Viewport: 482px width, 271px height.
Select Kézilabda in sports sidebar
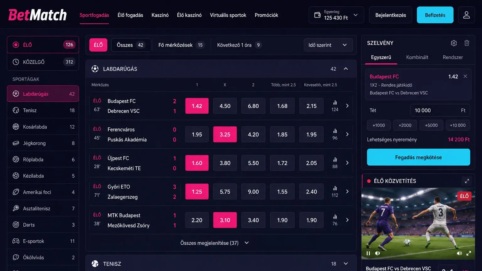43,176
